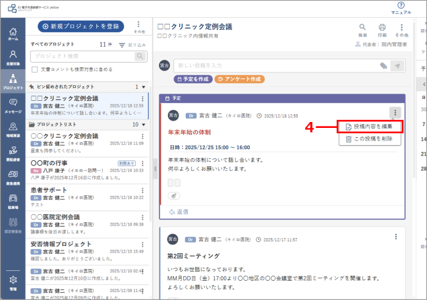
Task: Click the 印刷 printer icon
Action: tap(382, 30)
